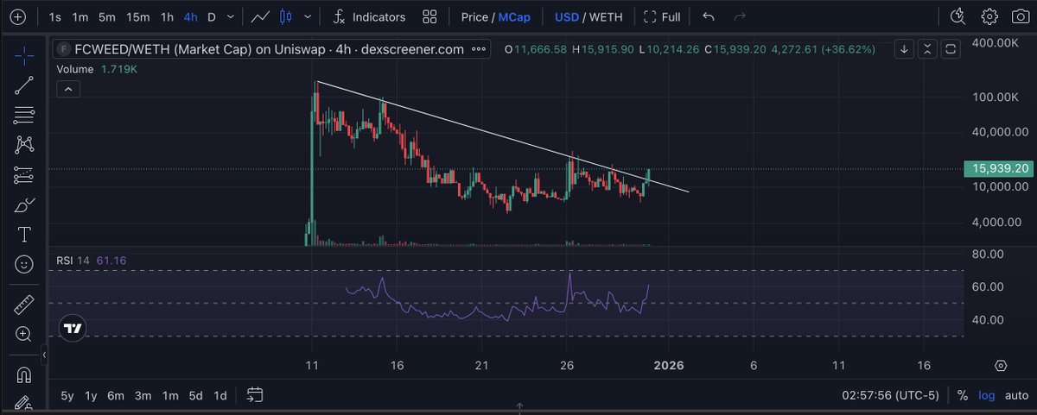
Task: Toggle log scale
Action: [986, 396]
